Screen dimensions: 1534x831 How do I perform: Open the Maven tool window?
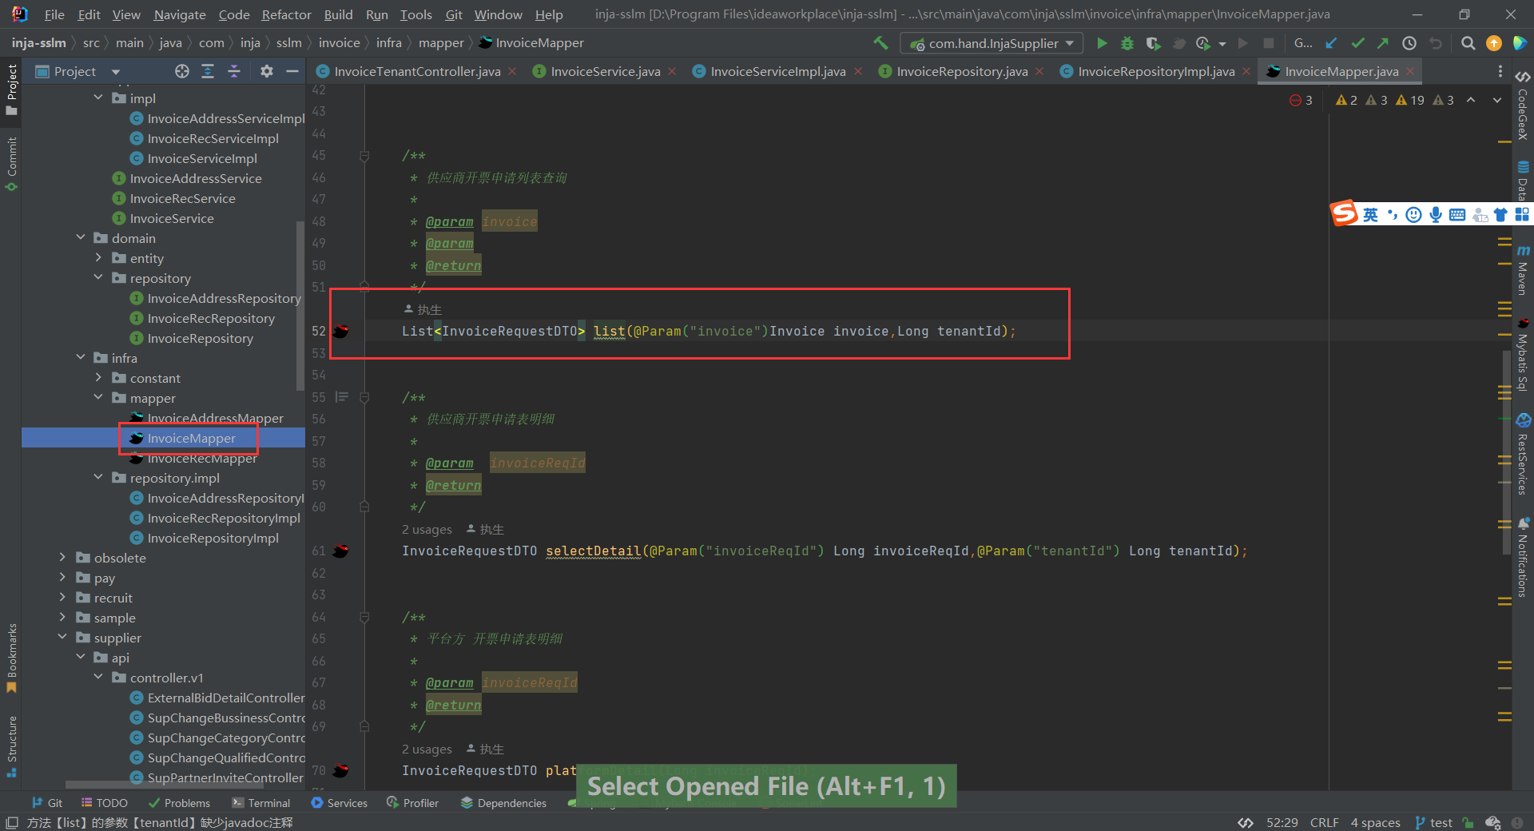(x=1523, y=270)
